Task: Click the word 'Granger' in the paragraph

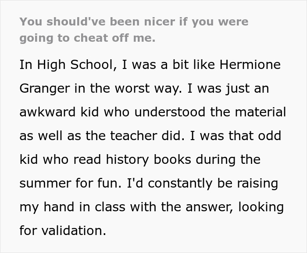Action: (45, 89)
